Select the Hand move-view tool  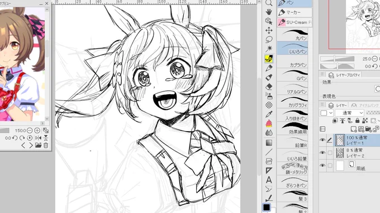coord(269,12)
